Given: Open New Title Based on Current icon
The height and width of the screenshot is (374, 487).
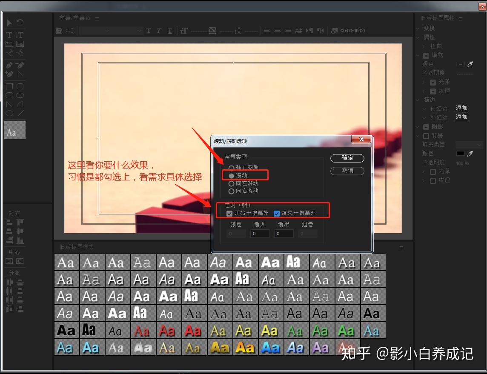Looking at the screenshot, I should point(59,30).
